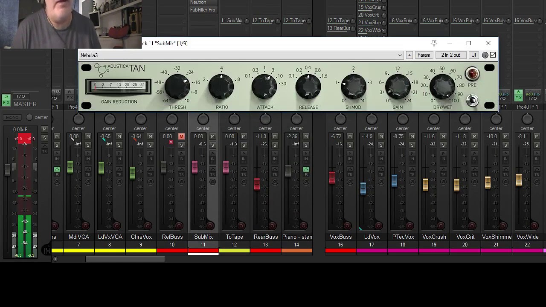Solo the SubMix track
This screenshot has height=307, width=546.
pos(212,145)
